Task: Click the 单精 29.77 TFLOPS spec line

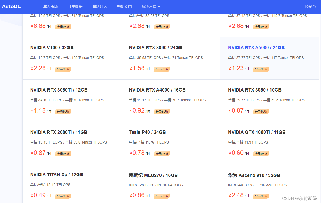Action: [x=267, y=100]
